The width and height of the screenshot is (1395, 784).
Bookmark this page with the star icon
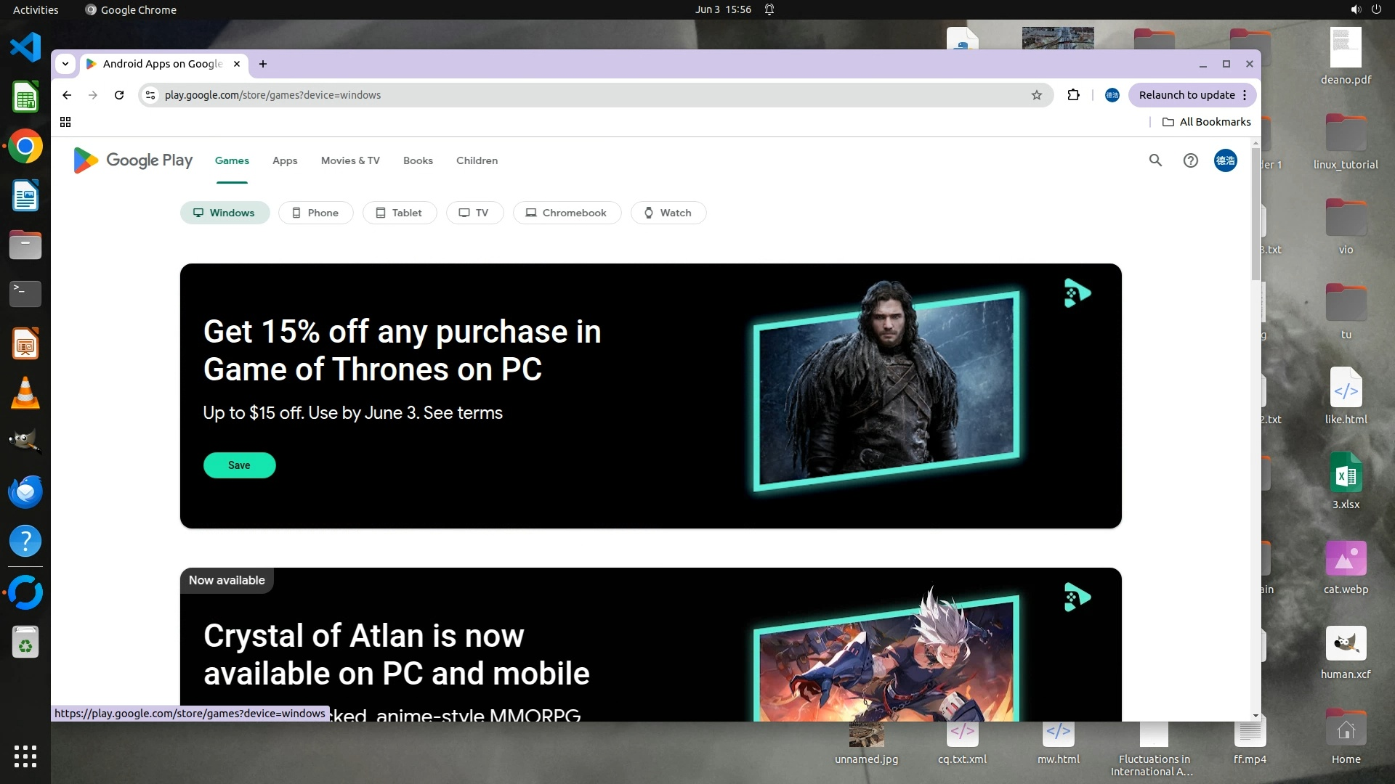[1037, 95]
